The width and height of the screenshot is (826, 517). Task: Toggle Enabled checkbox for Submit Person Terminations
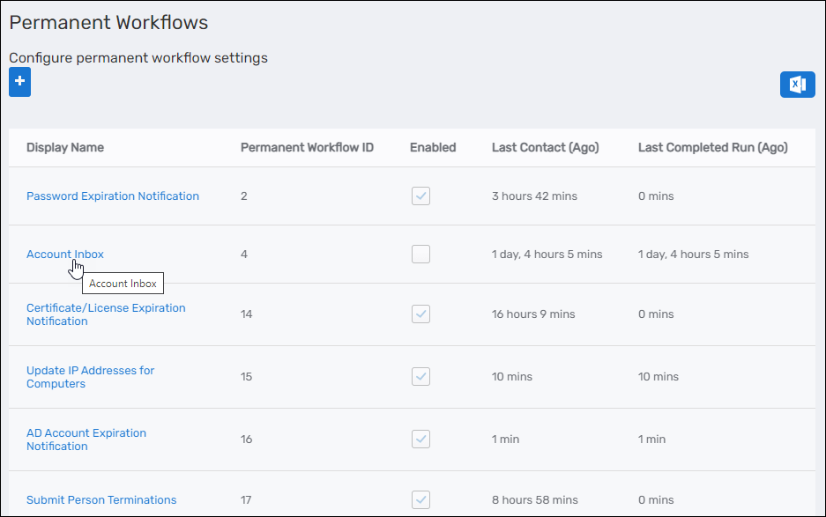tap(420, 499)
